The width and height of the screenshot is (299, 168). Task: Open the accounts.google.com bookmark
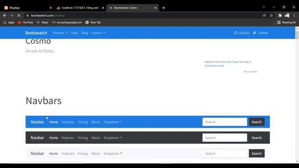[67, 22]
